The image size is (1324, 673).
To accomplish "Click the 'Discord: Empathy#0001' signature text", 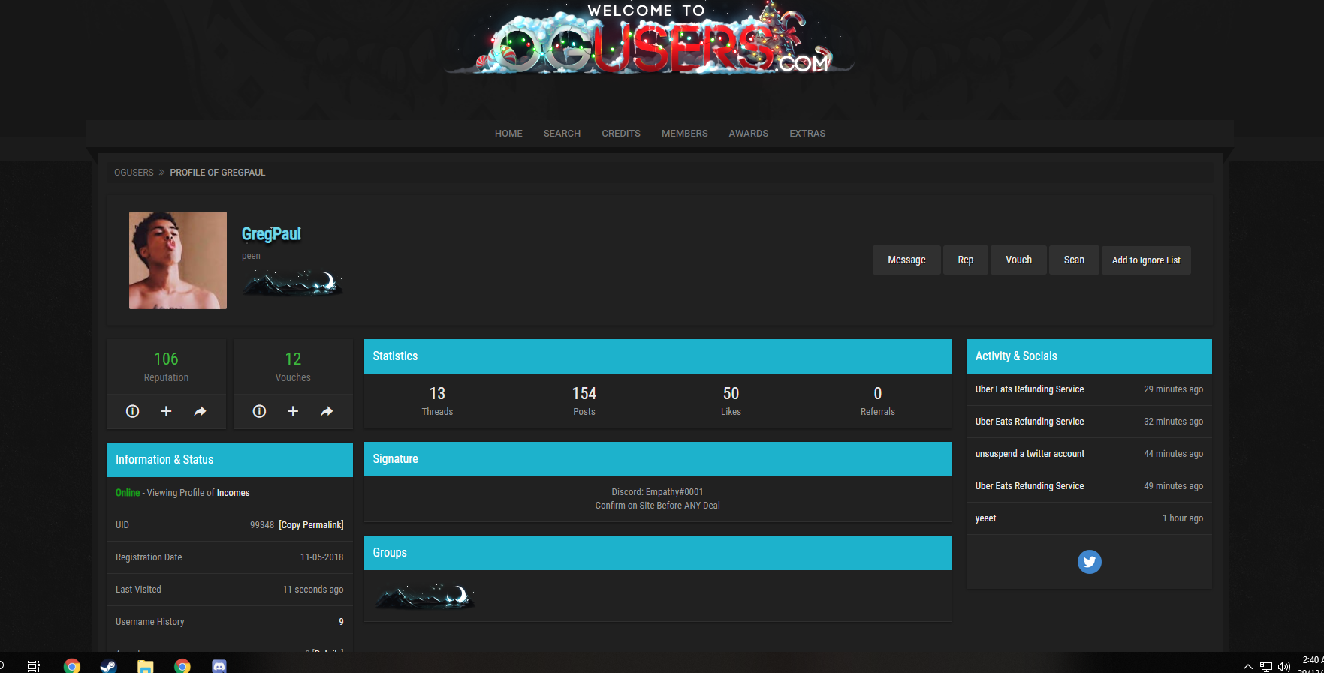I will pos(657,492).
